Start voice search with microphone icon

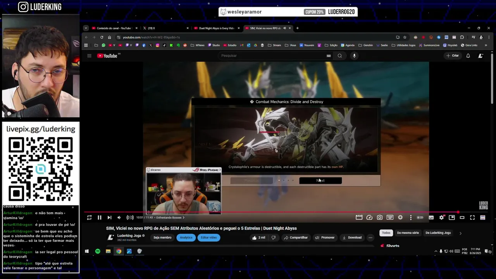pyautogui.click(x=354, y=55)
